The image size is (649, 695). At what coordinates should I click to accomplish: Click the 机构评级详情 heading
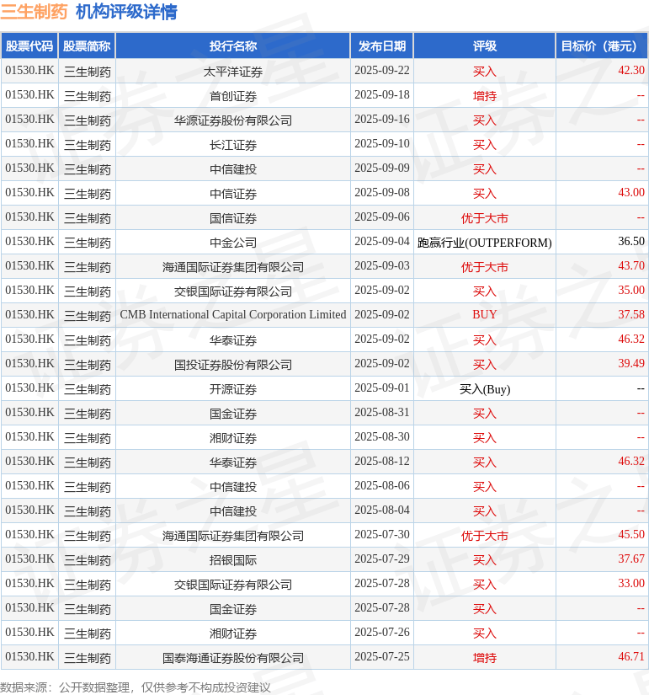pos(126,12)
